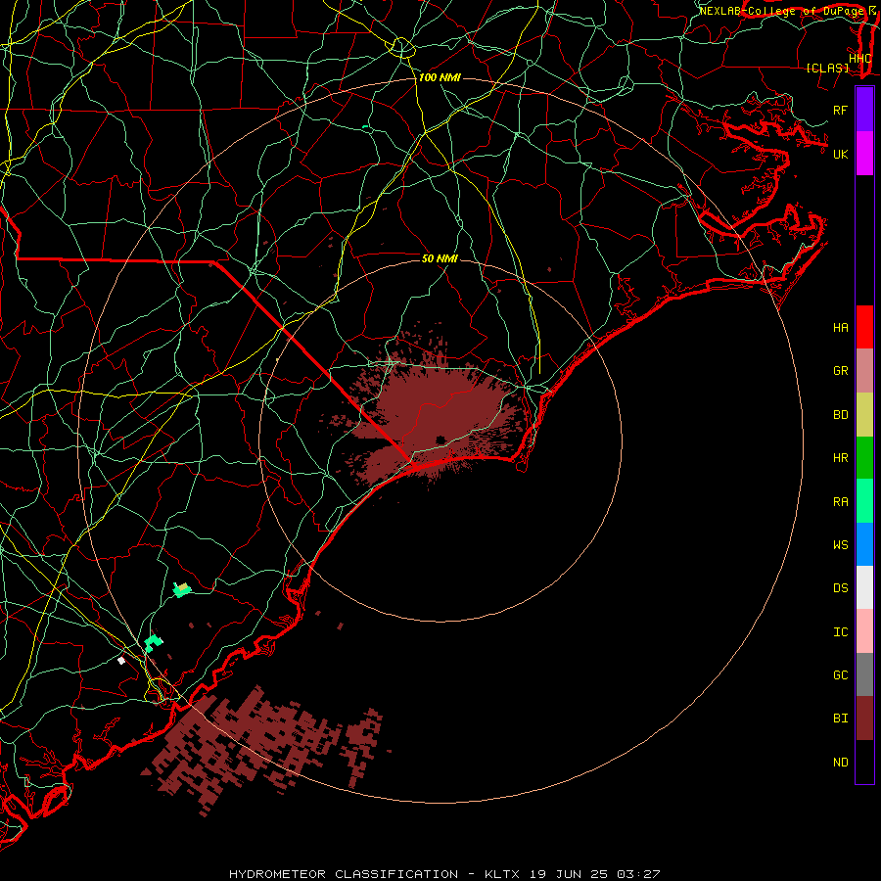
Task: Click the WS legend label
Action: (x=840, y=545)
